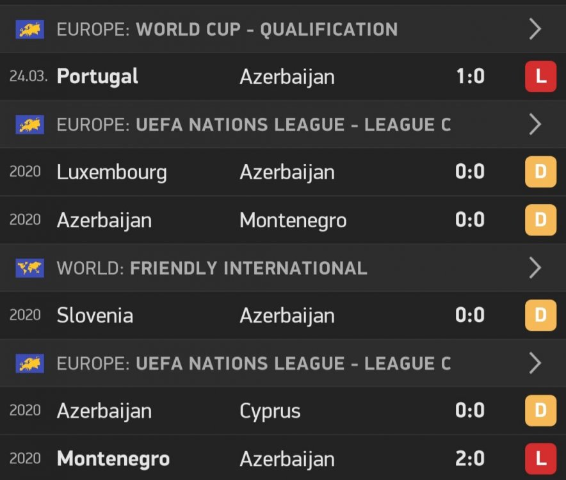Click the D badge on Luxembourg vs Azerbaijan
566x480 pixels.
click(x=540, y=172)
